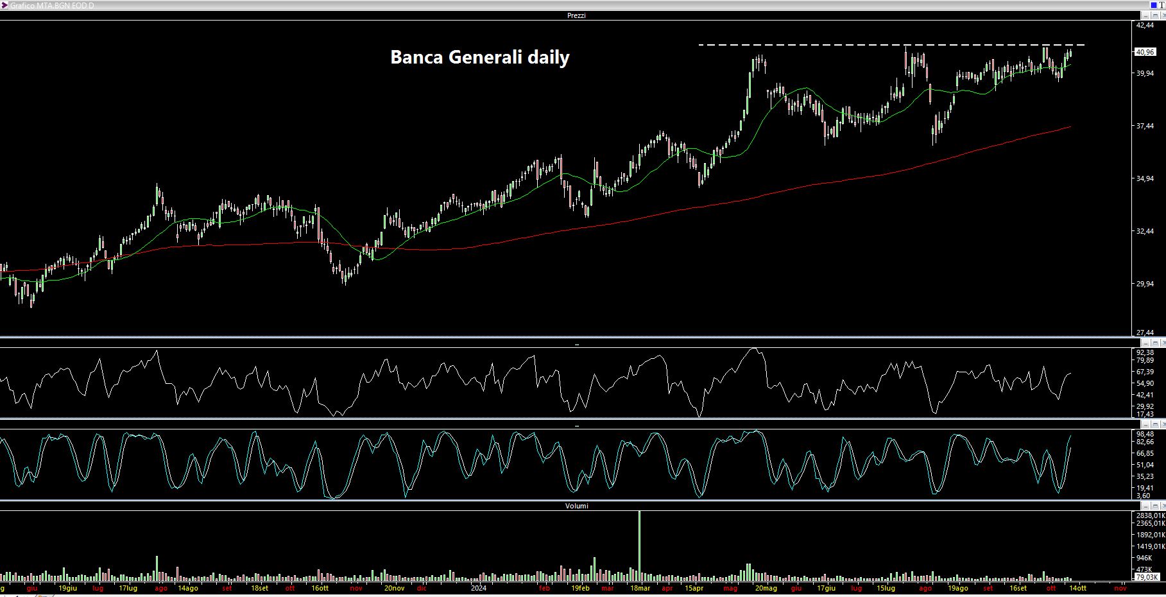Click the 18mar date marker
This screenshot has width=1166, height=597.
click(640, 588)
